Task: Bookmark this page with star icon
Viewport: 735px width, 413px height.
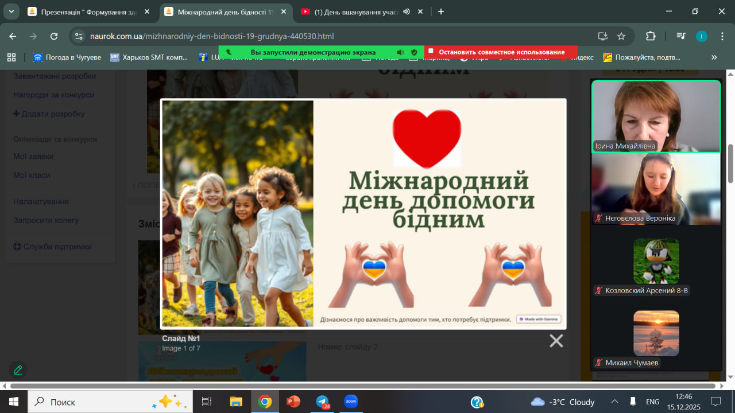Action: (621, 36)
